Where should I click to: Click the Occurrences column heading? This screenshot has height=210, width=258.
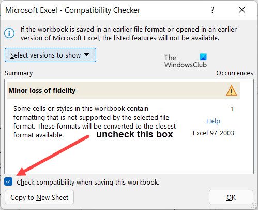[x=235, y=73]
